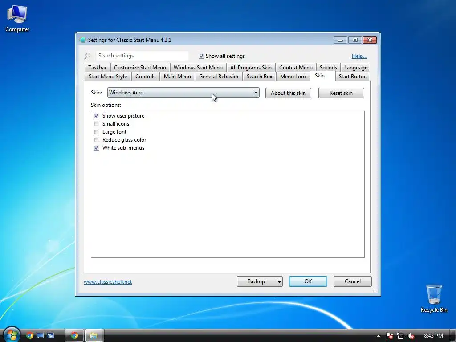456x342 pixels.
Task: Switch to the Windows Start Menu tab
Action: pyautogui.click(x=198, y=68)
